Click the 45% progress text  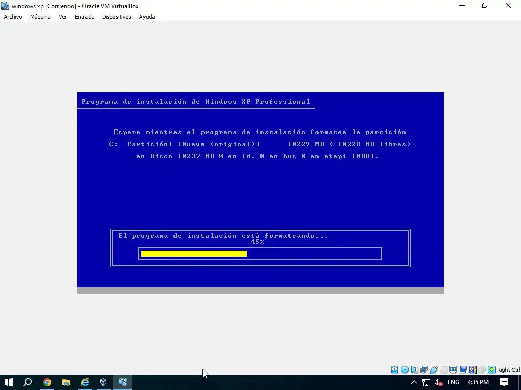(x=257, y=242)
